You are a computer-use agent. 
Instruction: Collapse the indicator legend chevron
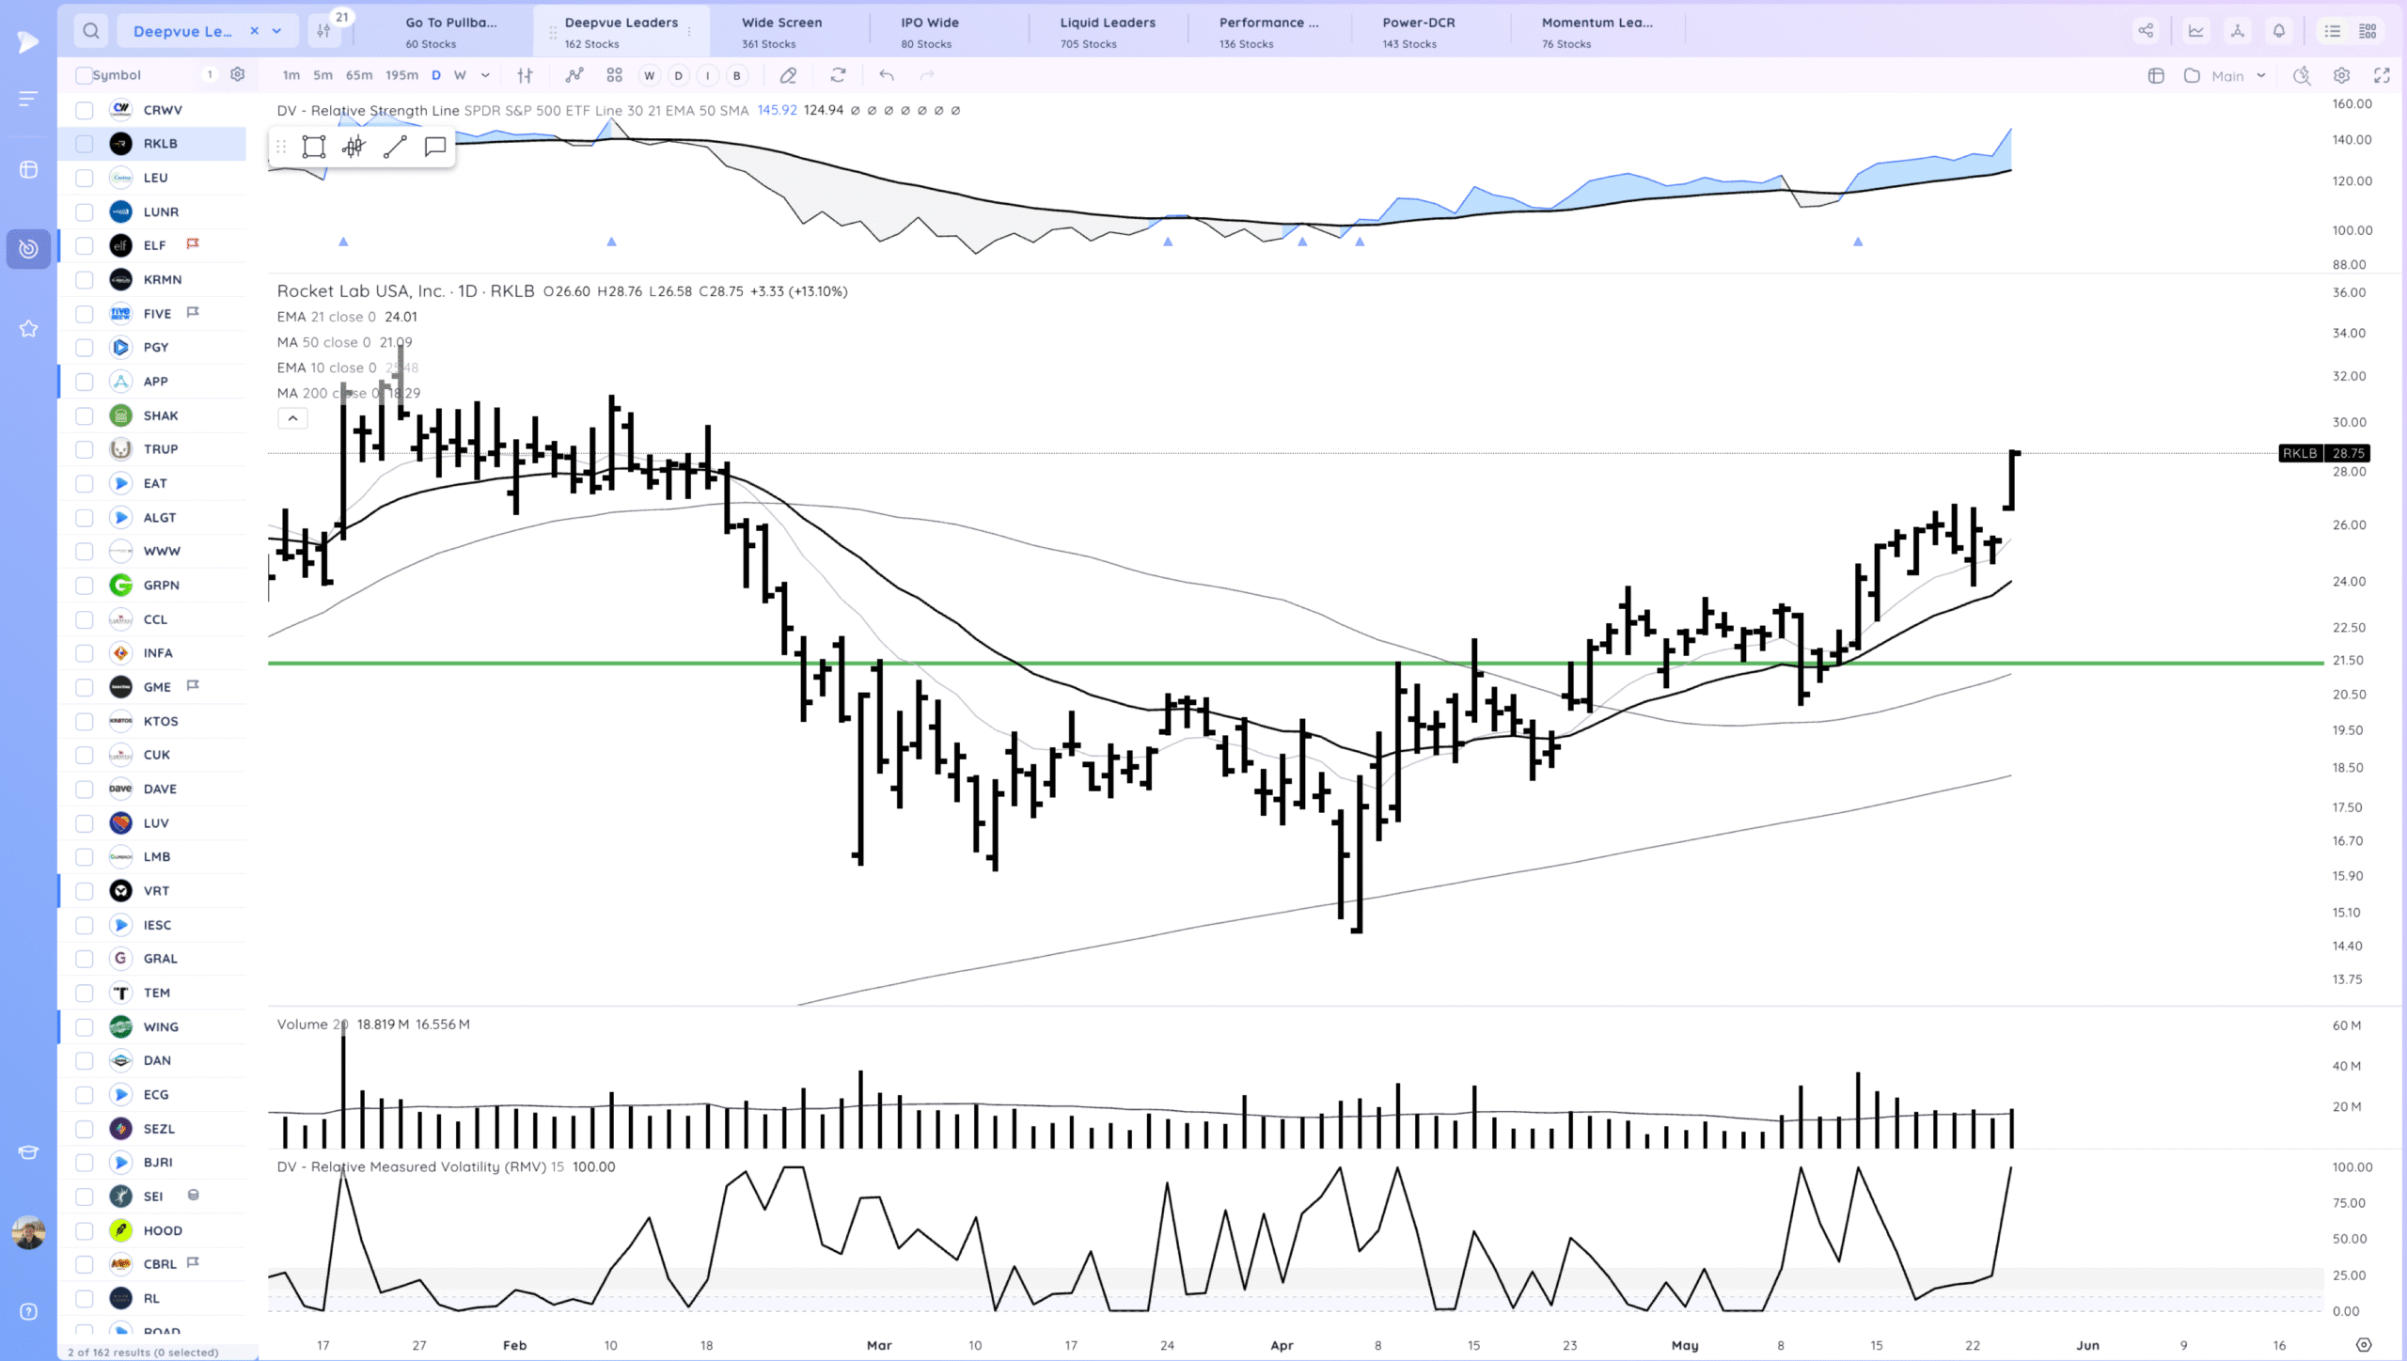tap(292, 418)
